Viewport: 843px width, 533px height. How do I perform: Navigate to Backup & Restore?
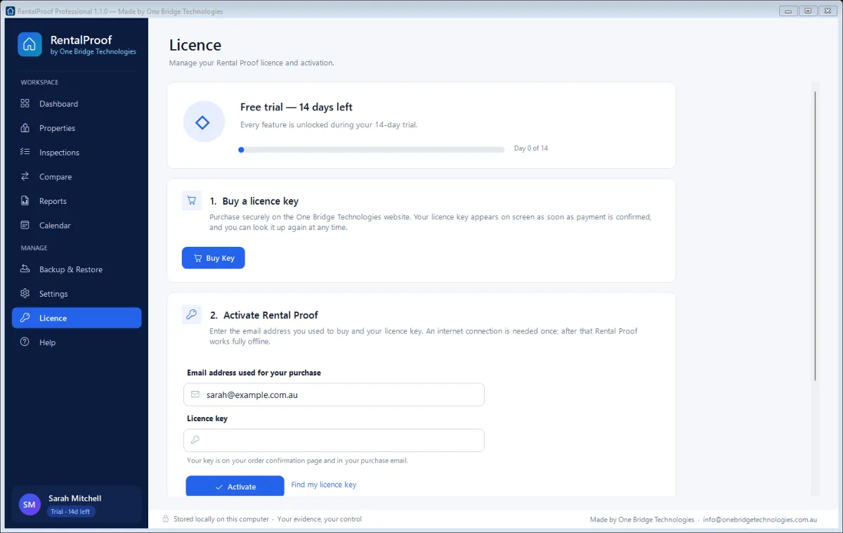click(x=77, y=269)
